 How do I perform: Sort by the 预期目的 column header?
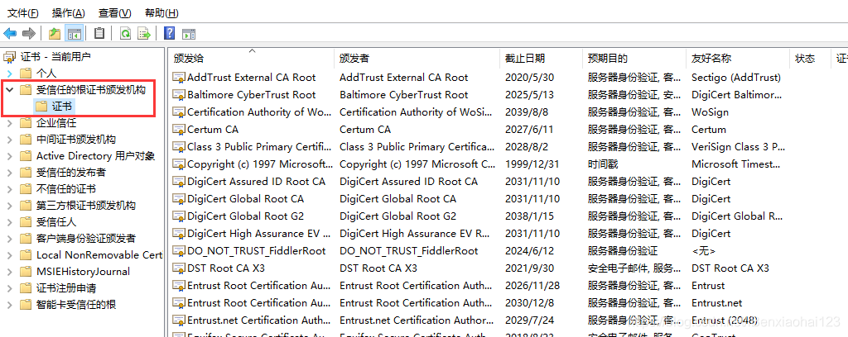[x=635, y=59]
